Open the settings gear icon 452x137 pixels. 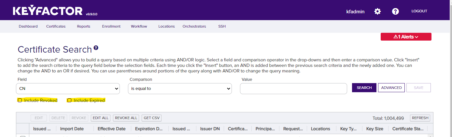coord(377,11)
